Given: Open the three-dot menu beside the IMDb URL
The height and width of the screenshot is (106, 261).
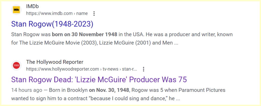Looking at the screenshot, I should [94, 13].
